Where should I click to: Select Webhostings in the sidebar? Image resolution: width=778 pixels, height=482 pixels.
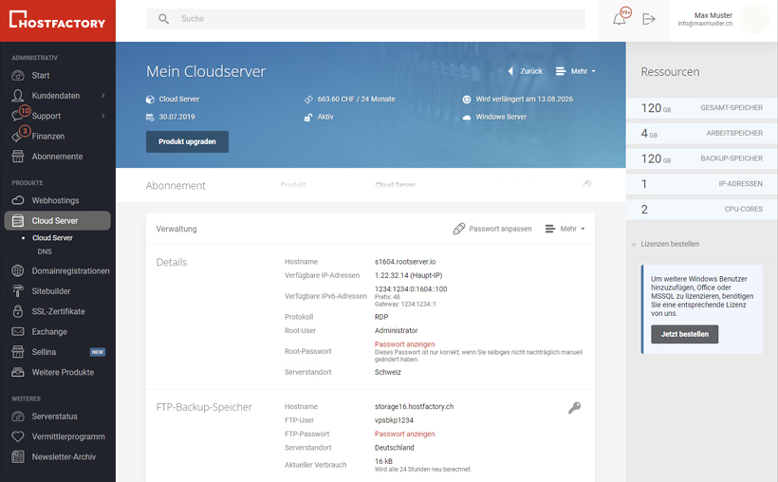click(55, 200)
